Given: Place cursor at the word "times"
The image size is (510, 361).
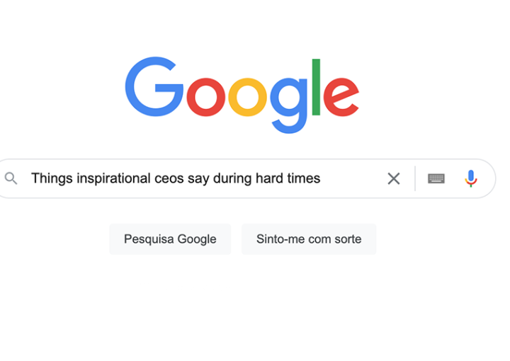Looking at the screenshot, I should 303,178.
